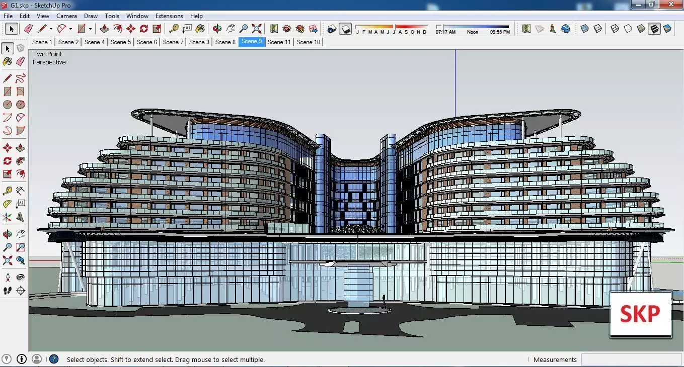The image size is (684, 367).
Task: Select the Axes tool
Action: [x=8, y=217]
